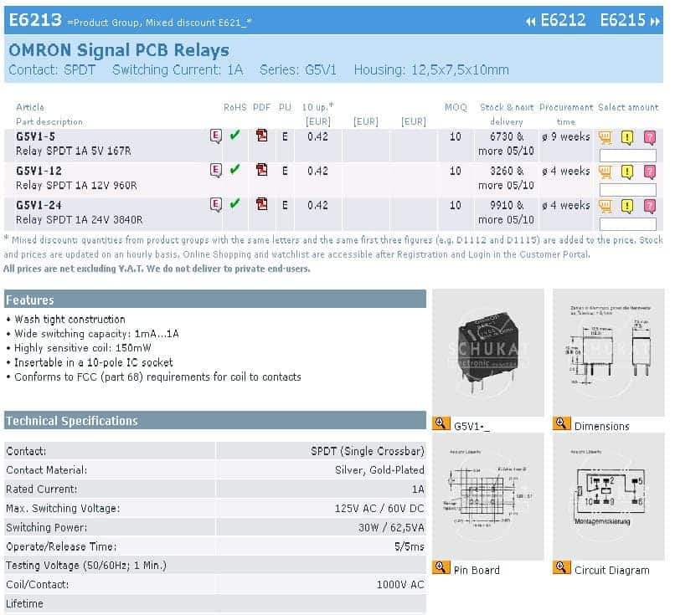This screenshot has height=615, width=675.
Task: Select the text 'Relay SPDT 1A 24V 3840R'
Action: (x=80, y=220)
